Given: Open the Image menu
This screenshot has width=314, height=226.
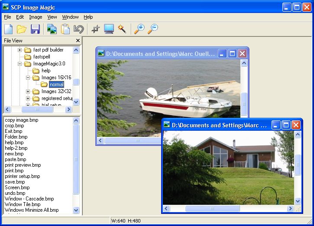Looking at the screenshot, I should (x=36, y=17).
